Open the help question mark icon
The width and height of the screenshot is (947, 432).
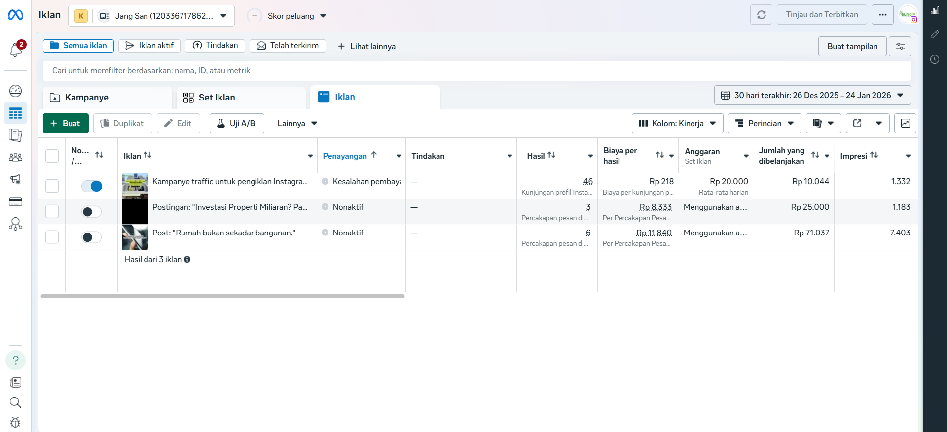tap(16, 360)
